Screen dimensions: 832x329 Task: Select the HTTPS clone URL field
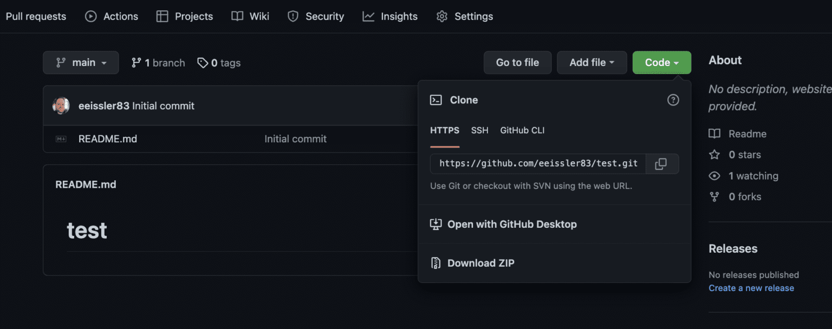[x=536, y=163]
